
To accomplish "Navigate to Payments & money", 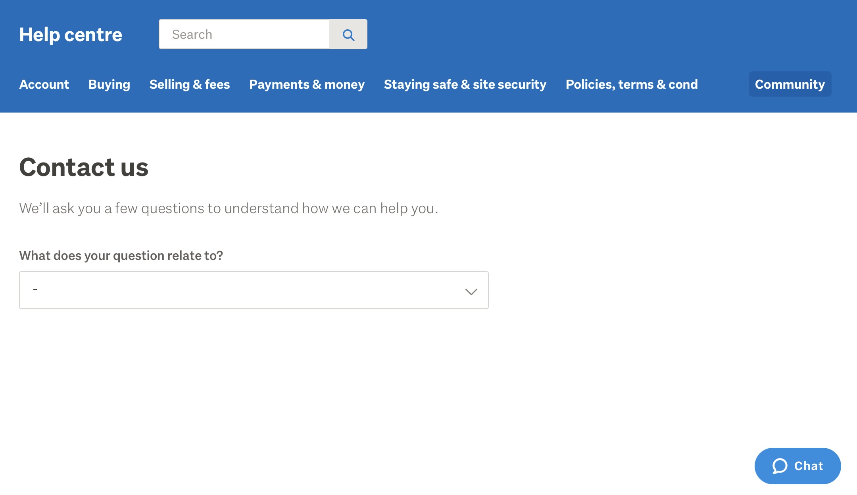I will [x=307, y=84].
